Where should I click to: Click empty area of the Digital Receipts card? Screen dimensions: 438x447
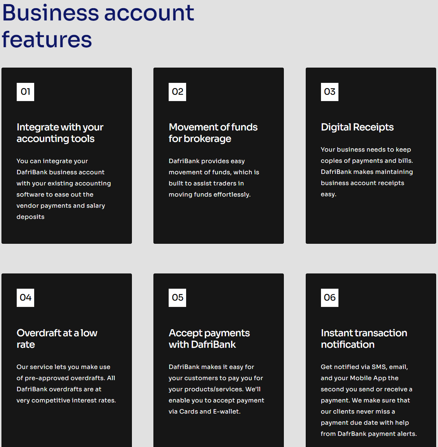[370, 223]
